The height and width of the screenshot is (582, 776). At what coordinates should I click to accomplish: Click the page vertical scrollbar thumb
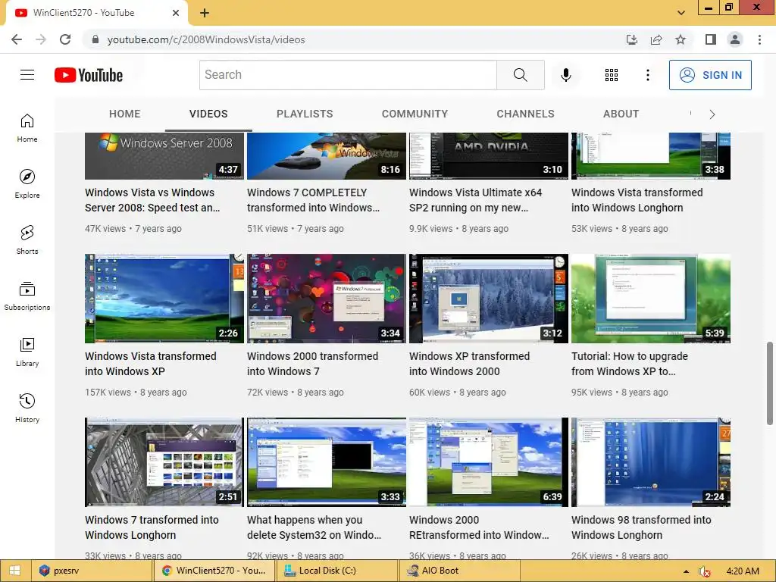pyautogui.click(x=770, y=383)
